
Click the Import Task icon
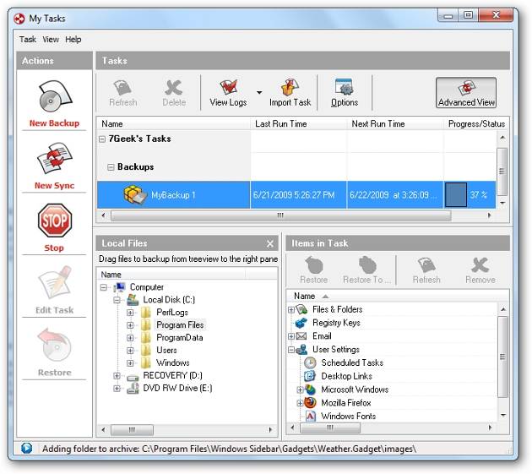tap(290, 88)
